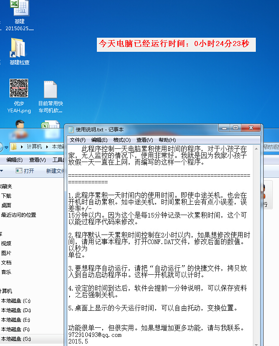
Task: Click the line starting with 5.桌面上显示的
Action: [x=153, y=308]
